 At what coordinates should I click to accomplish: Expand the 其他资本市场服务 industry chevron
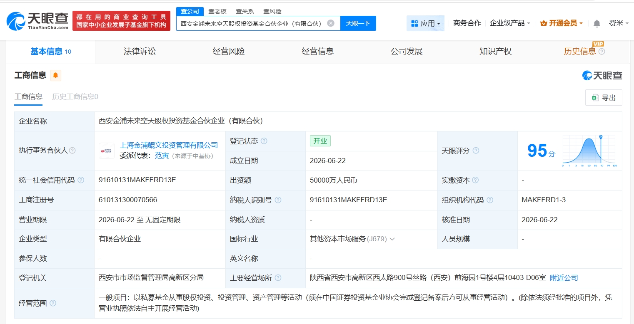pos(392,239)
